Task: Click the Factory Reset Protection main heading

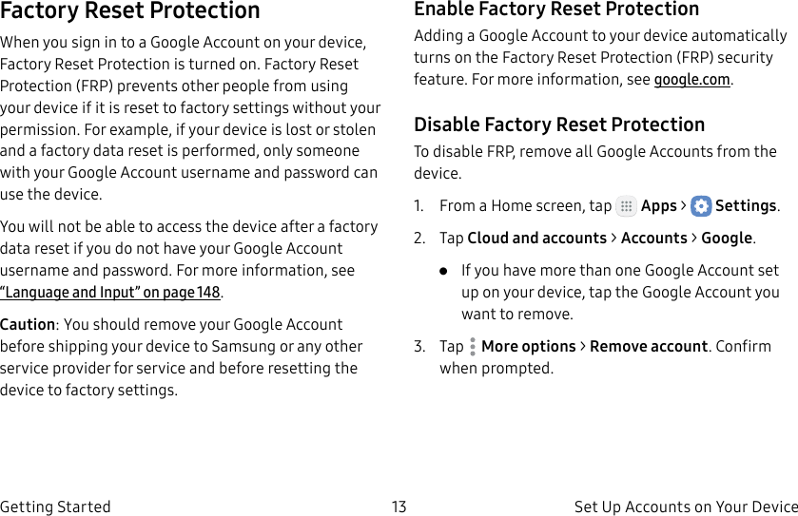Action: [x=130, y=11]
